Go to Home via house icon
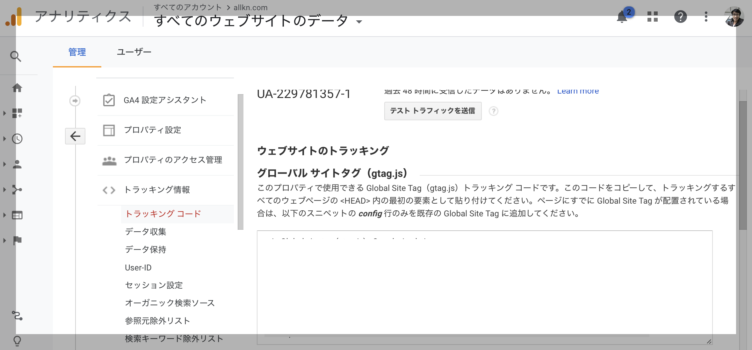The height and width of the screenshot is (350, 752). click(17, 87)
